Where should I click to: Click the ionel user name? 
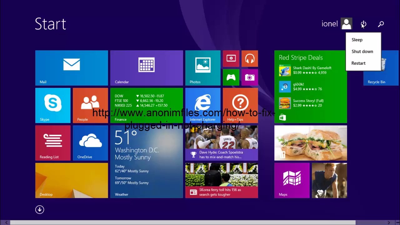330,24
